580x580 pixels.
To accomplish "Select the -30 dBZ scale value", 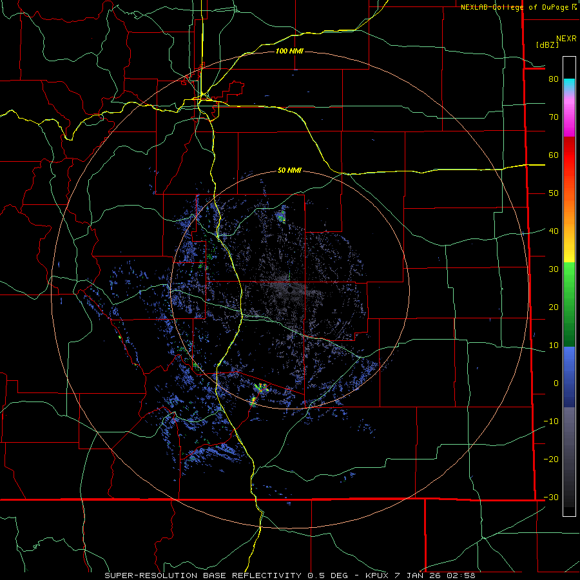I will click(551, 497).
